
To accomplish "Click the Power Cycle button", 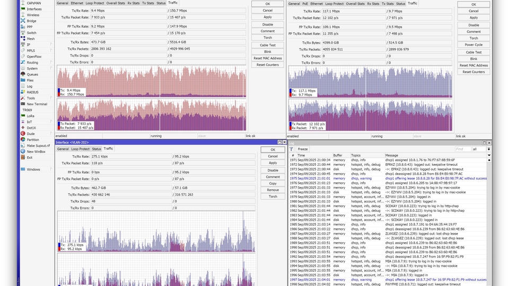I will (x=473, y=44).
